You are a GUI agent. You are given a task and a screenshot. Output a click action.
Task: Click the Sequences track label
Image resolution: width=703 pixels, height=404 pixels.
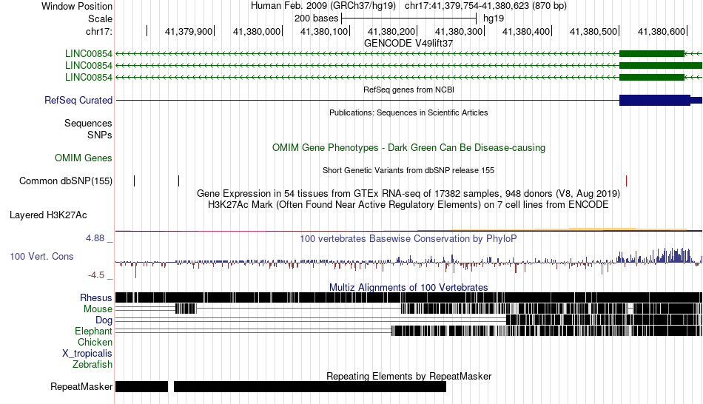point(88,124)
